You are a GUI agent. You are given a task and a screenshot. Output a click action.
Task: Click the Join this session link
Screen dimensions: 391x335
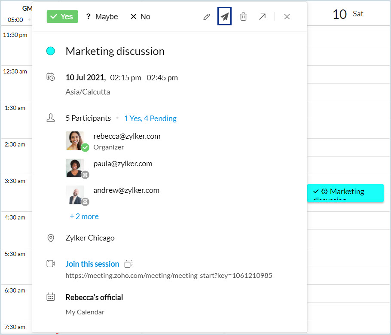(x=92, y=264)
